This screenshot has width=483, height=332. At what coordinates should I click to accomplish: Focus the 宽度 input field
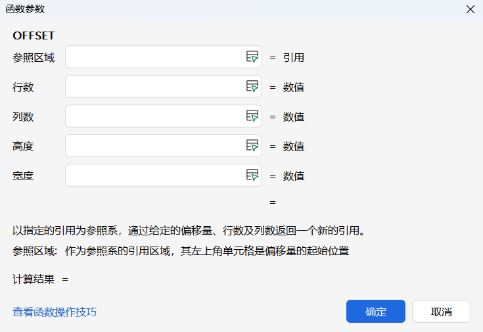click(154, 176)
